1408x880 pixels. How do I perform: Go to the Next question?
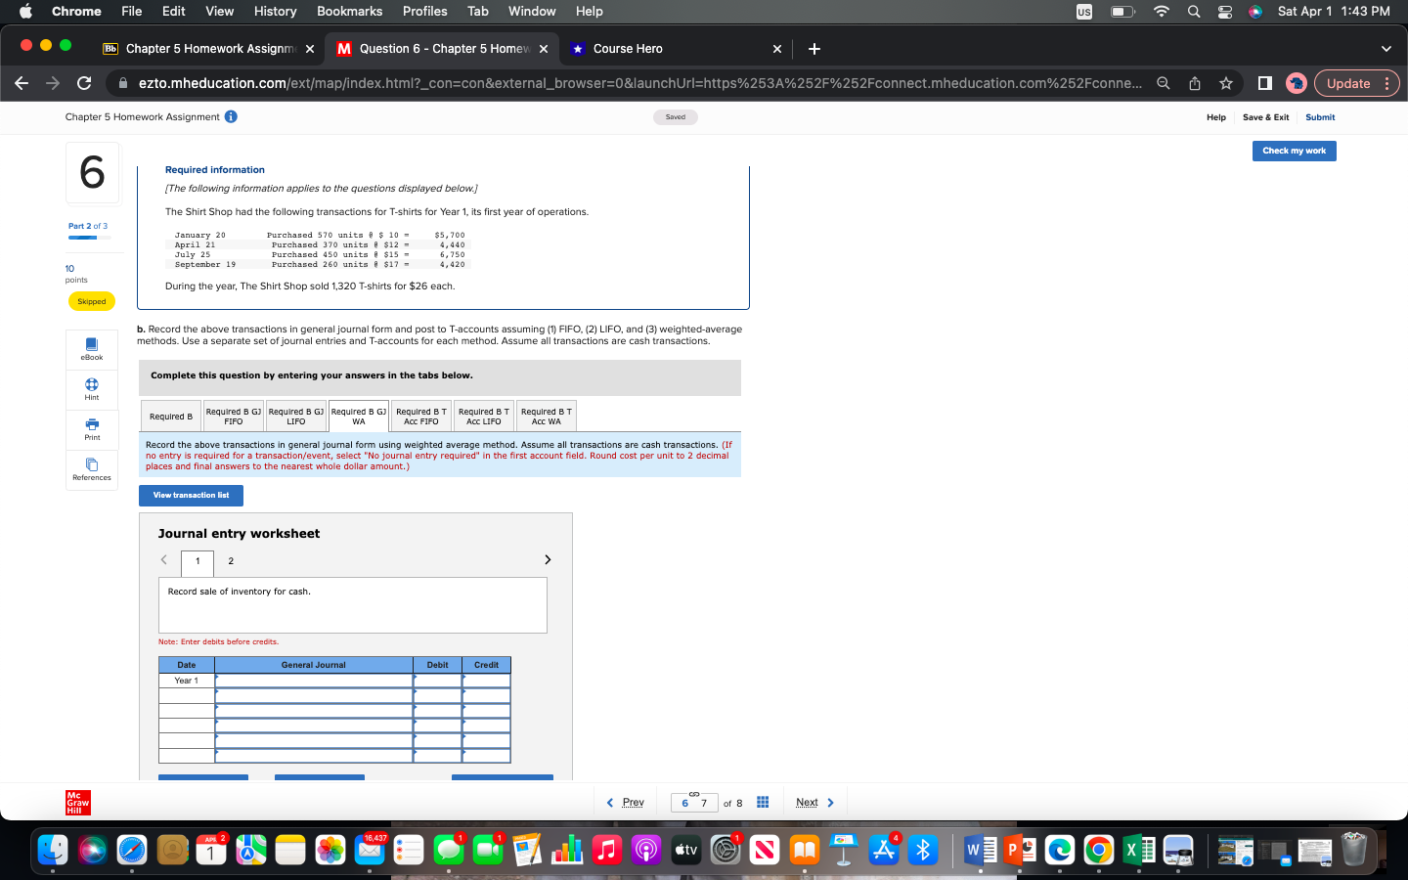pyautogui.click(x=815, y=803)
